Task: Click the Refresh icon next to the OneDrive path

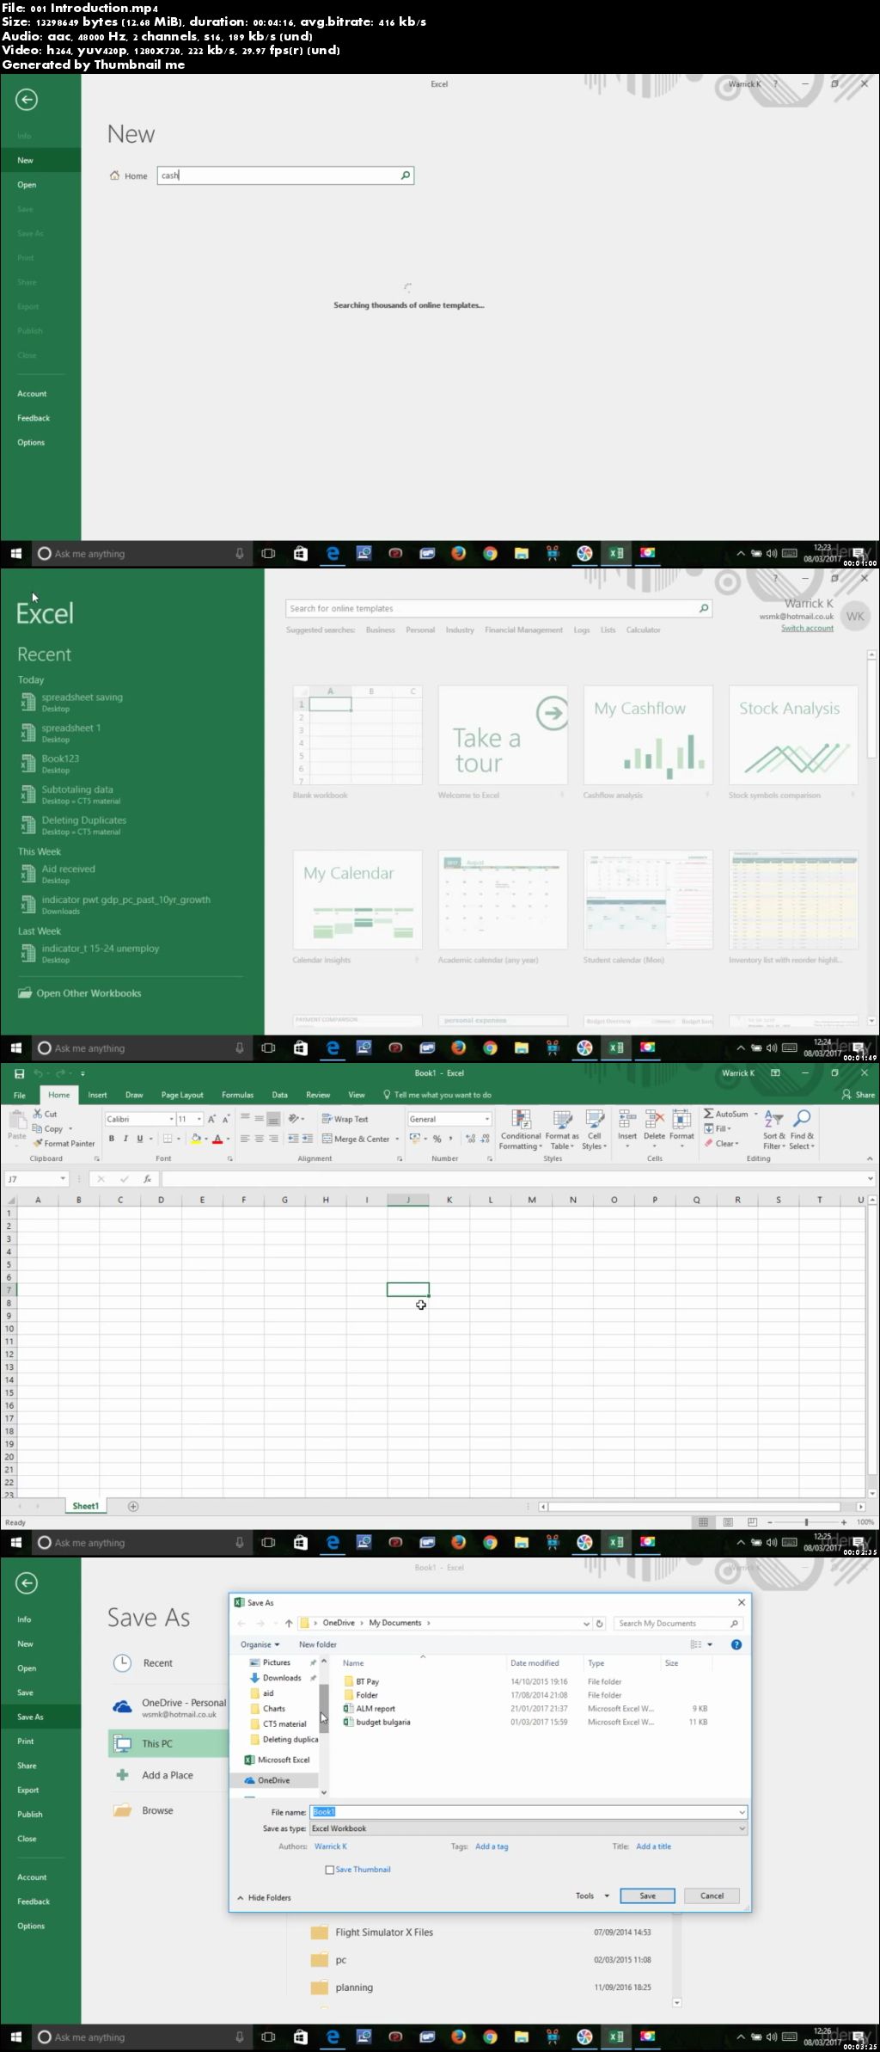Action: 599,1624
